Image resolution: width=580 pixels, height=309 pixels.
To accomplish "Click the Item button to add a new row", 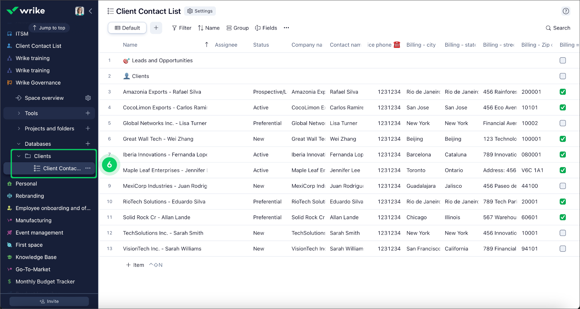I will coord(135,265).
